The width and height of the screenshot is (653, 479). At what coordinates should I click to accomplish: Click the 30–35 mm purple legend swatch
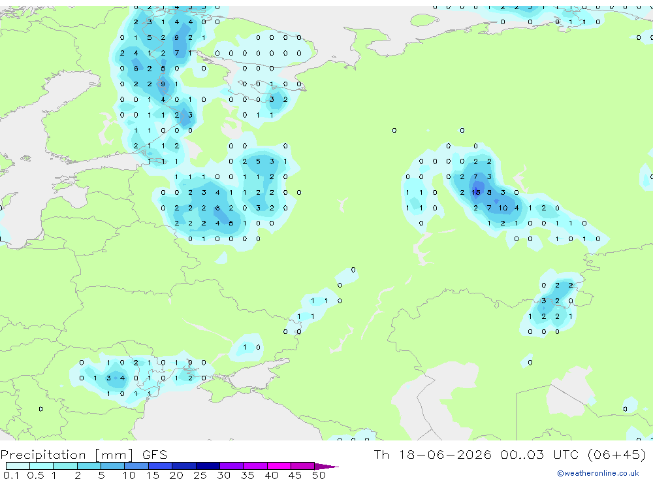[x=232, y=466]
